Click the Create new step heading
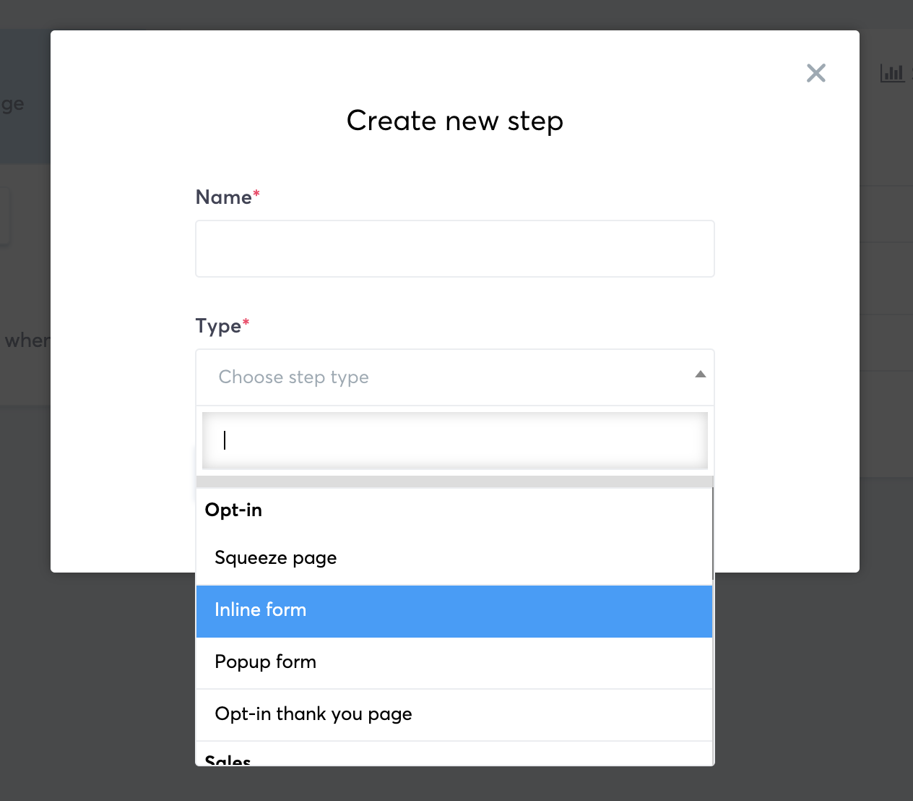The image size is (913, 801). click(455, 121)
